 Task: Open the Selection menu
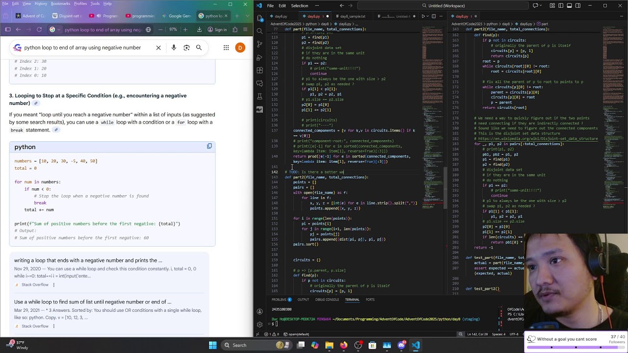pos(299,5)
